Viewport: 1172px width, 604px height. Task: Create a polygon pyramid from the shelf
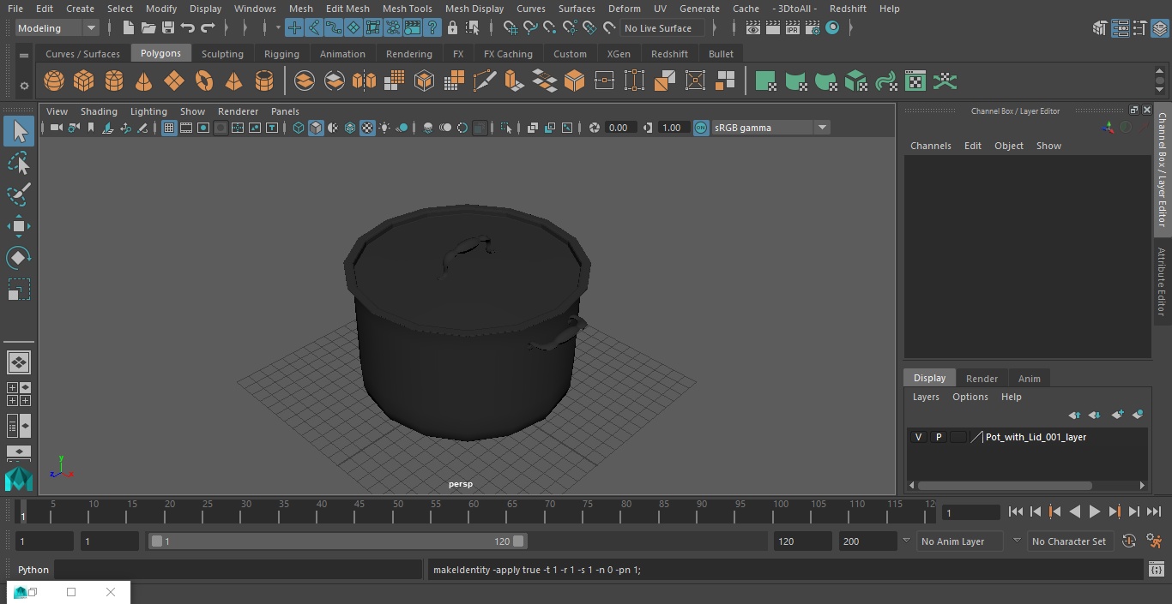point(233,81)
